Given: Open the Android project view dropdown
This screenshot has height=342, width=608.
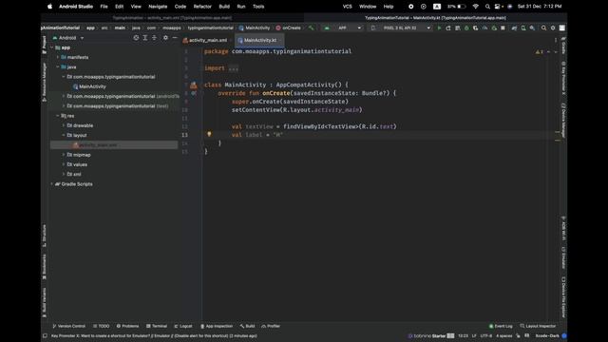Looking at the screenshot, I should pyautogui.click(x=68, y=38).
